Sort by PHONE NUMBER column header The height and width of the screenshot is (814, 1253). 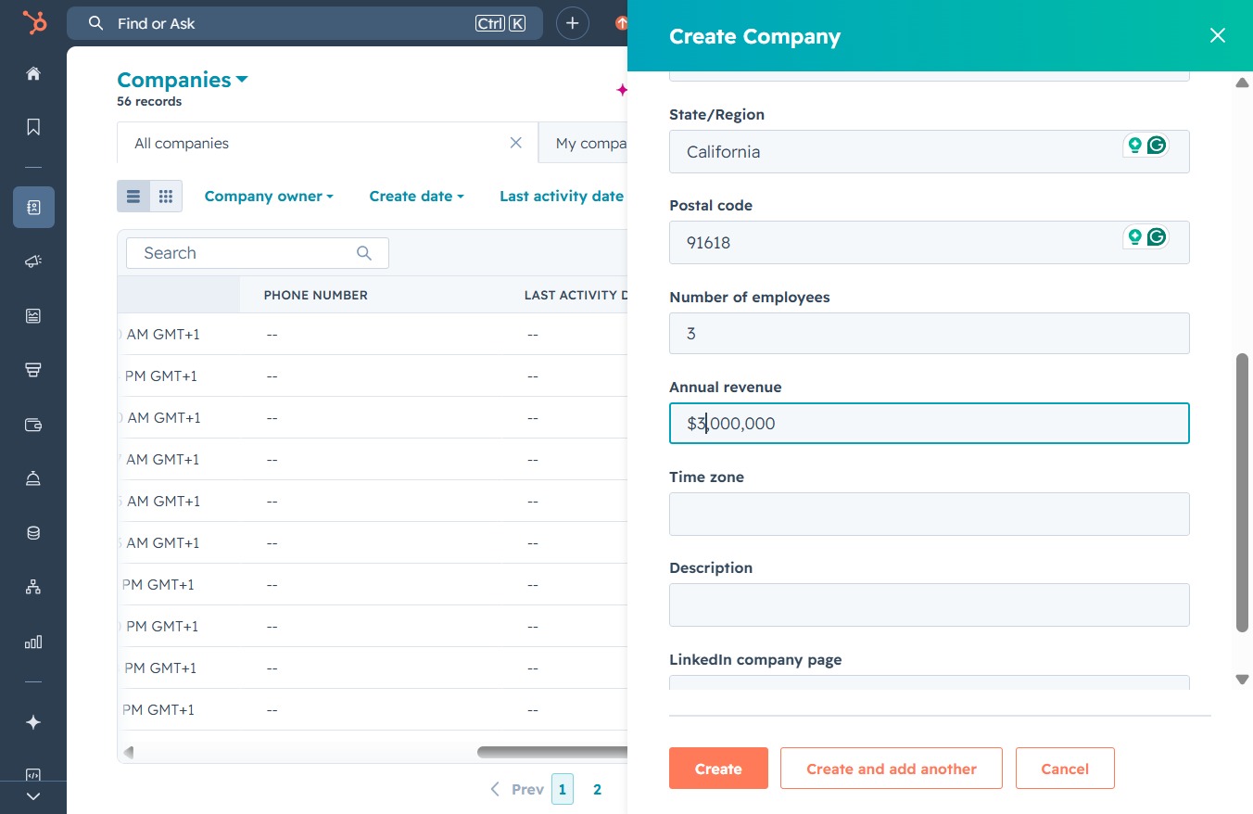(x=315, y=295)
